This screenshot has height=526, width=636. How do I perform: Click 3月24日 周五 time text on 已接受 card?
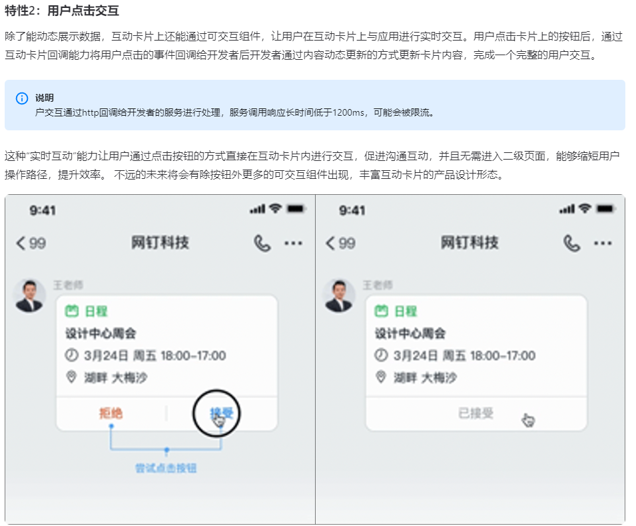click(464, 356)
